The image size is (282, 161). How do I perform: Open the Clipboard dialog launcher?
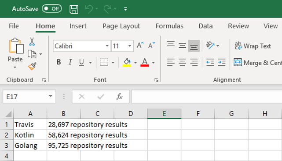coord(44,80)
